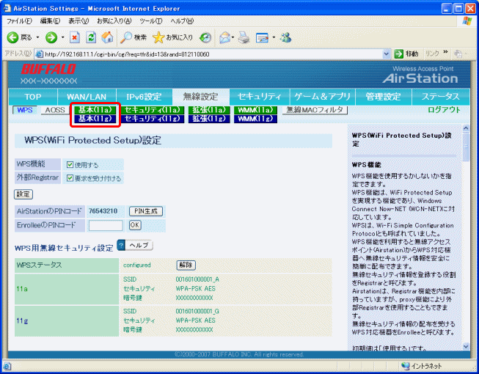479x374 pixels.
Task: Click the IE Back arrow button
Action: point(13,37)
